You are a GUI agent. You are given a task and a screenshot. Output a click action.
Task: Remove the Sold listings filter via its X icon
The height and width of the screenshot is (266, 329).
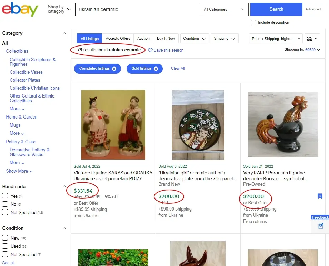[156, 69]
